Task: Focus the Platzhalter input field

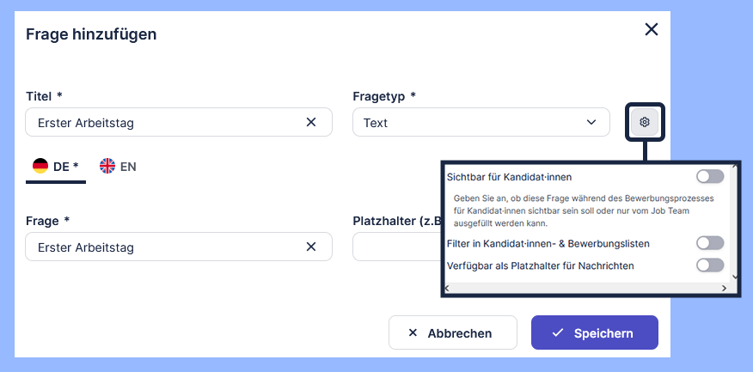Action: click(395, 247)
